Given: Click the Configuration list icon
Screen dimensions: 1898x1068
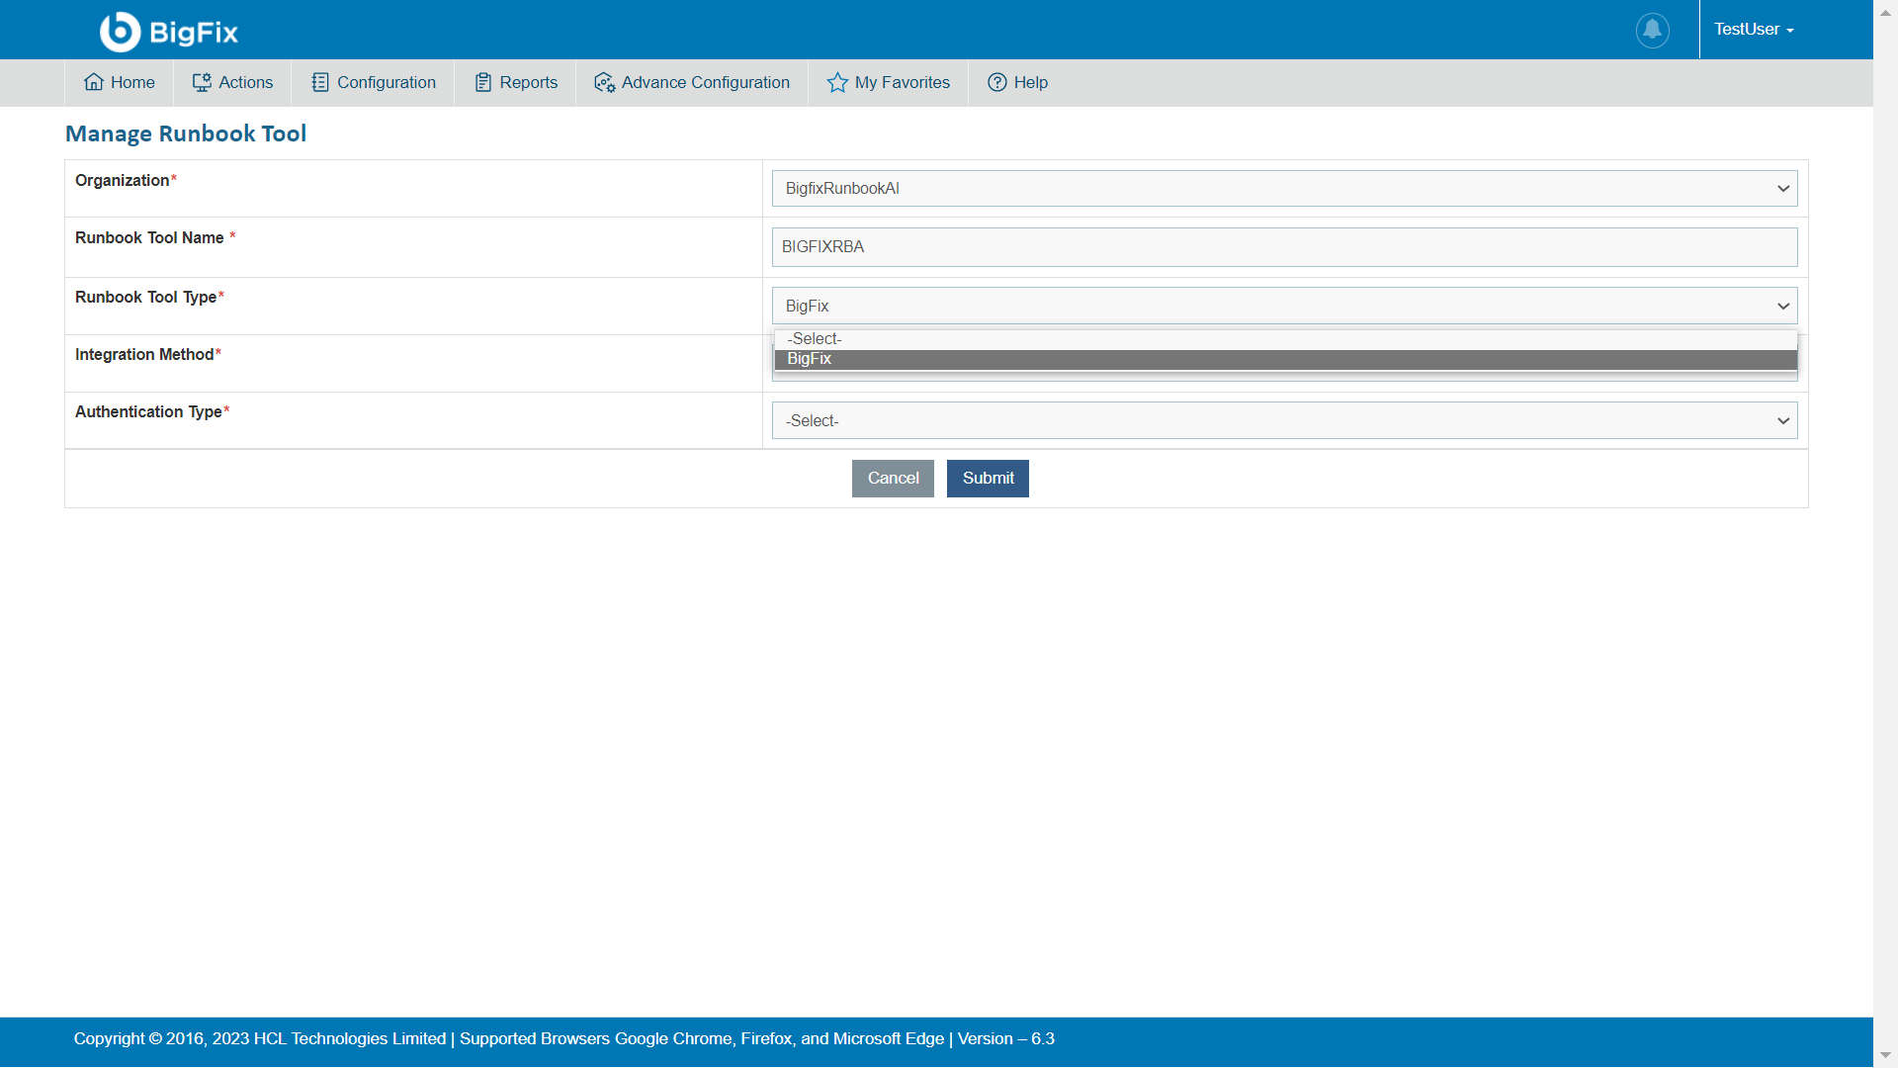Looking at the screenshot, I should click(319, 82).
